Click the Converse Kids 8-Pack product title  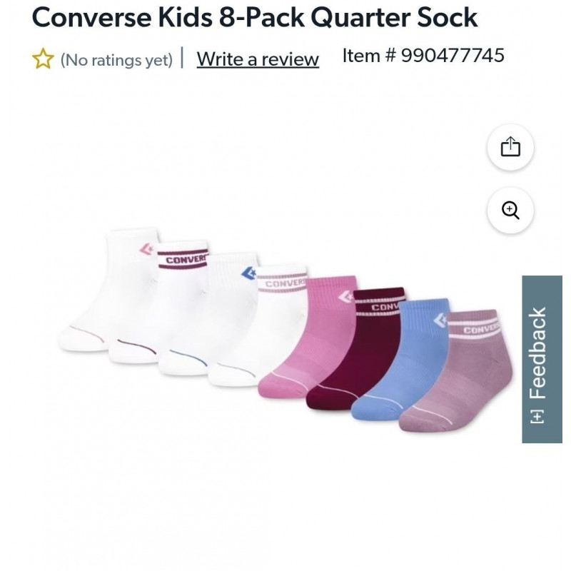pyautogui.click(x=255, y=17)
